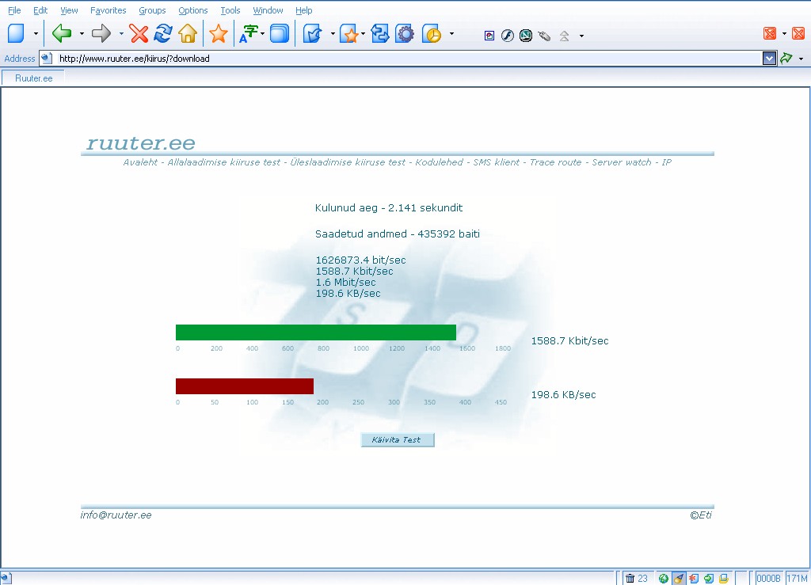The width and height of the screenshot is (811, 585).
Task: Go back with the green arrow
Action: coord(62,33)
